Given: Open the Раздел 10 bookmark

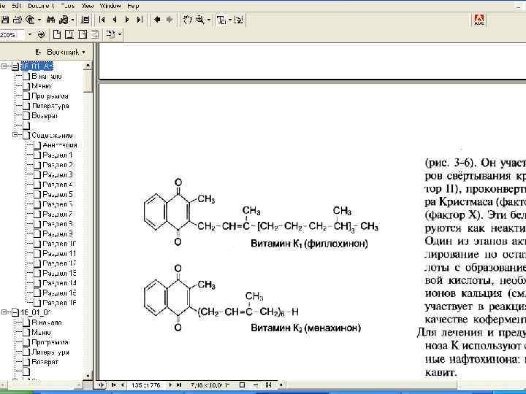Looking at the screenshot, I should pyautogui.click(x=59, y=244).
